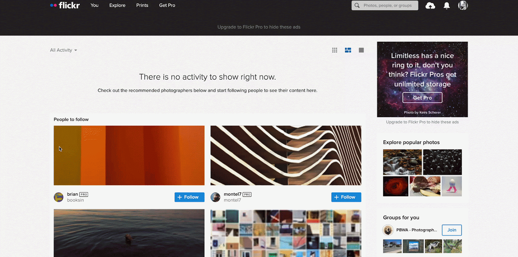This screenshot has height=257, width=518.
Task: Open the waterfall popular photo
Action: (402, 162)
